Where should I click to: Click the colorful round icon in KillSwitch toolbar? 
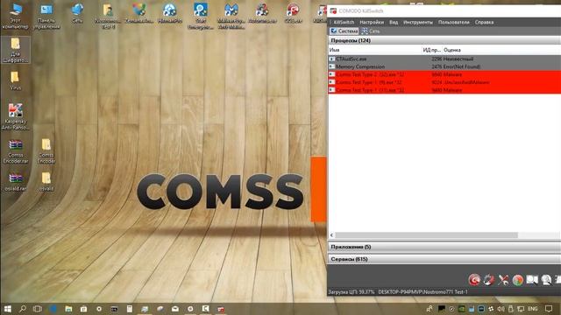517,280
